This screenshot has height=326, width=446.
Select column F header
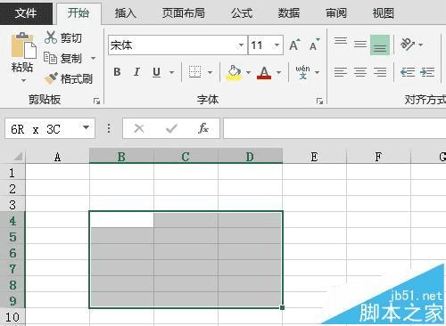pos(378,156)
